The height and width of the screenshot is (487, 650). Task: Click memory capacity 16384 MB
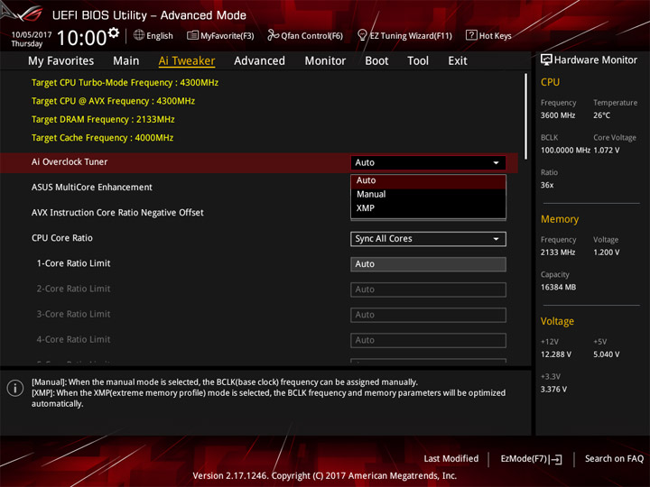(x=558, y=288)
